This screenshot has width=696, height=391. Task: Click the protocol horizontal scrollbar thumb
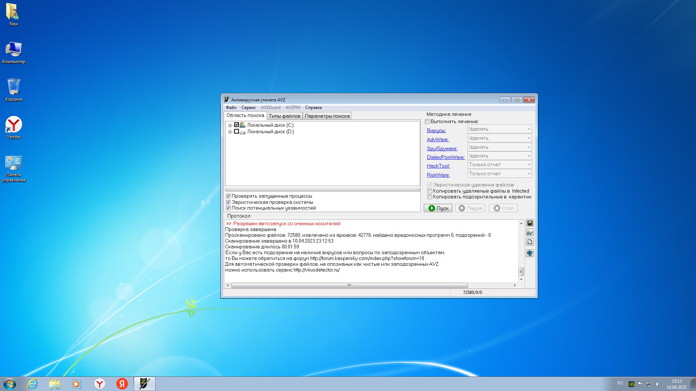pyautogui.click(x=349, y=285)
